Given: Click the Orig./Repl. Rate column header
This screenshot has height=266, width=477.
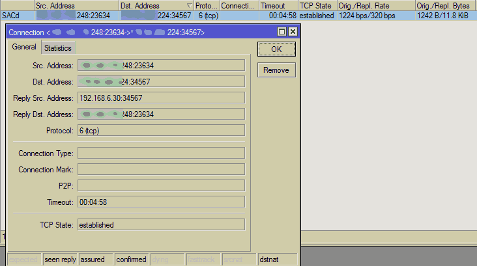Looking at the screenshot, I should [x=376, y=5].
